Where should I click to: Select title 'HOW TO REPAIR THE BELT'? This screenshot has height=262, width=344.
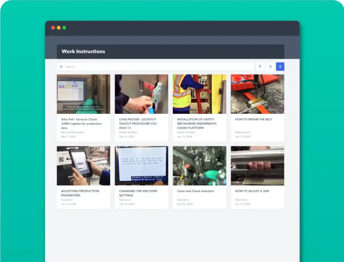253,119
